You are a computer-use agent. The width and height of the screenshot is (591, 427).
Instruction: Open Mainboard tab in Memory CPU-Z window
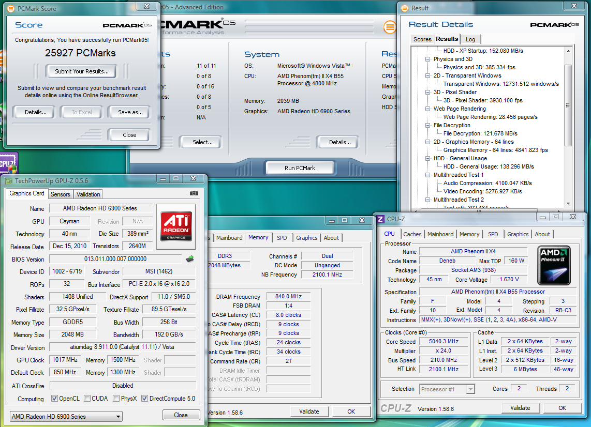229,238
